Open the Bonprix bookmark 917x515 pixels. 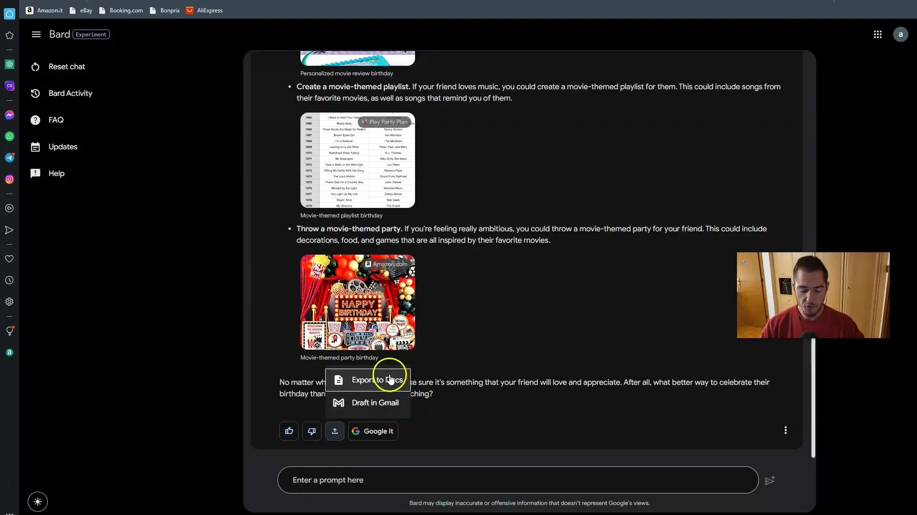click(x=165, y=10)
